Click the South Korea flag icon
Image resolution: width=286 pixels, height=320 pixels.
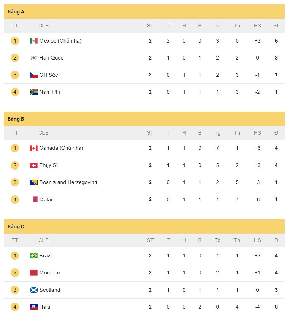[33, 58]
